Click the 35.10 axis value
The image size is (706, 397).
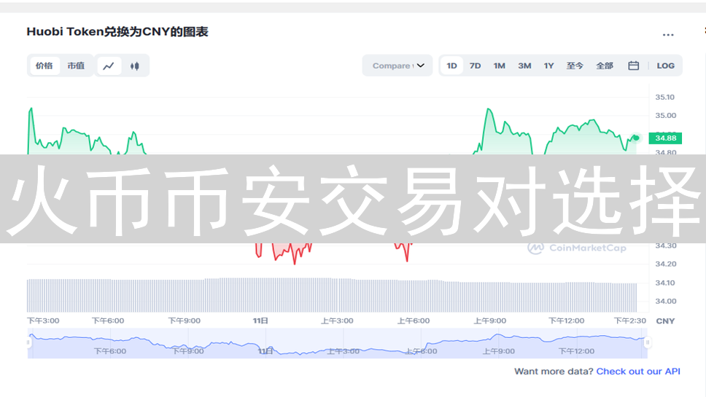[x=665, y=97]
